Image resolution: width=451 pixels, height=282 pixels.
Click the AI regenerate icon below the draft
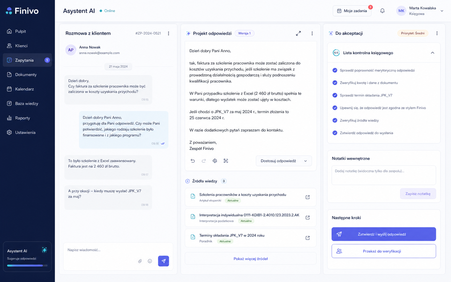(x=215, y=161)
